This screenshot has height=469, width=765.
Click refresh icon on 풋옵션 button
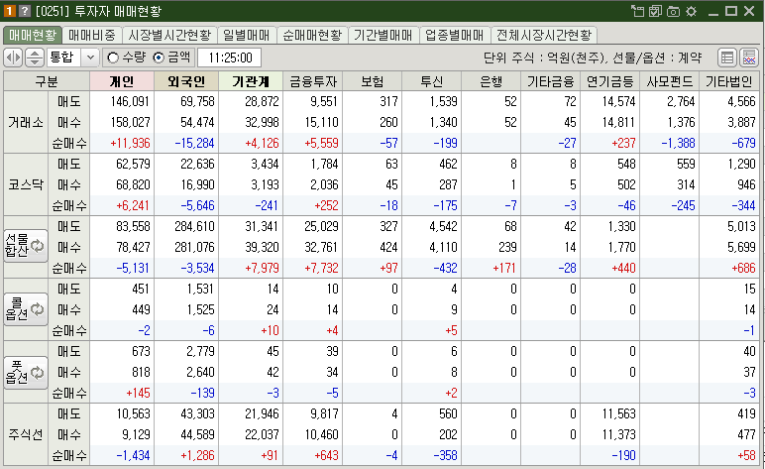(x=37, y=373)
